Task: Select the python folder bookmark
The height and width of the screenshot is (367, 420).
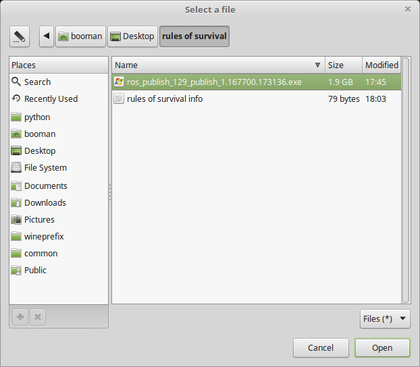Action: coord(59,117)
